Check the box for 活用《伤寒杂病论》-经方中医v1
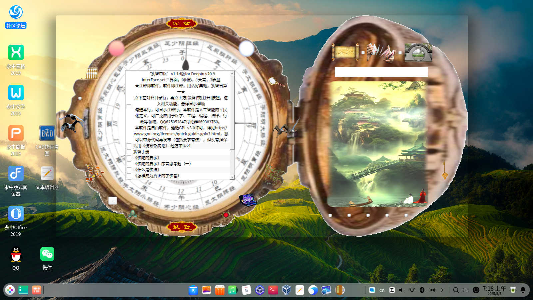 tap(129, 146)
